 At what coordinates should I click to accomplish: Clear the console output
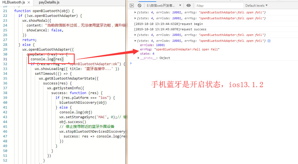click(x=139, y=6)
